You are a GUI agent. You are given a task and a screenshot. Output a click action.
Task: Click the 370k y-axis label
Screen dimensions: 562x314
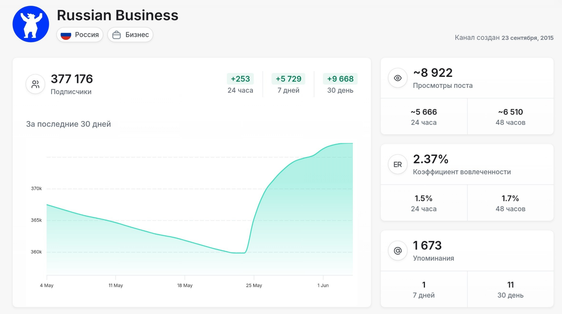pos(36,189)
